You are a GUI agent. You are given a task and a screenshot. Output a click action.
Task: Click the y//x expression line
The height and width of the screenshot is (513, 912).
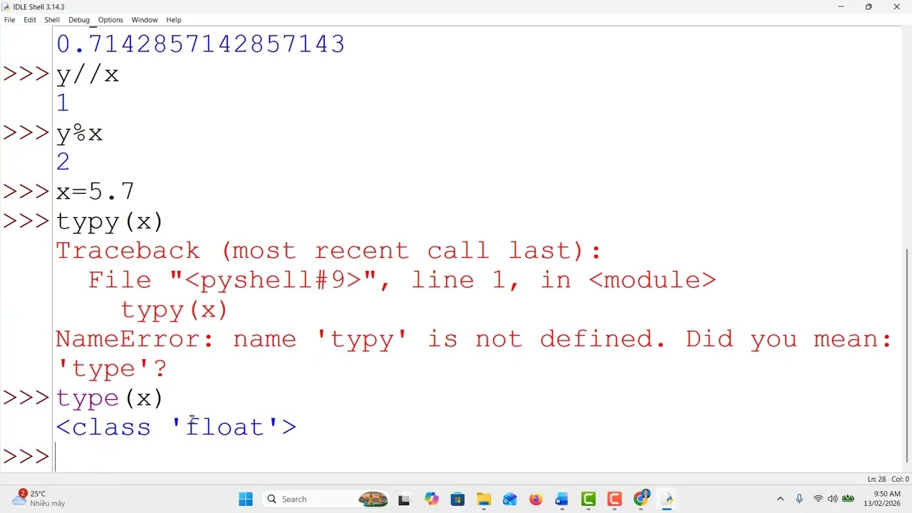87,75
